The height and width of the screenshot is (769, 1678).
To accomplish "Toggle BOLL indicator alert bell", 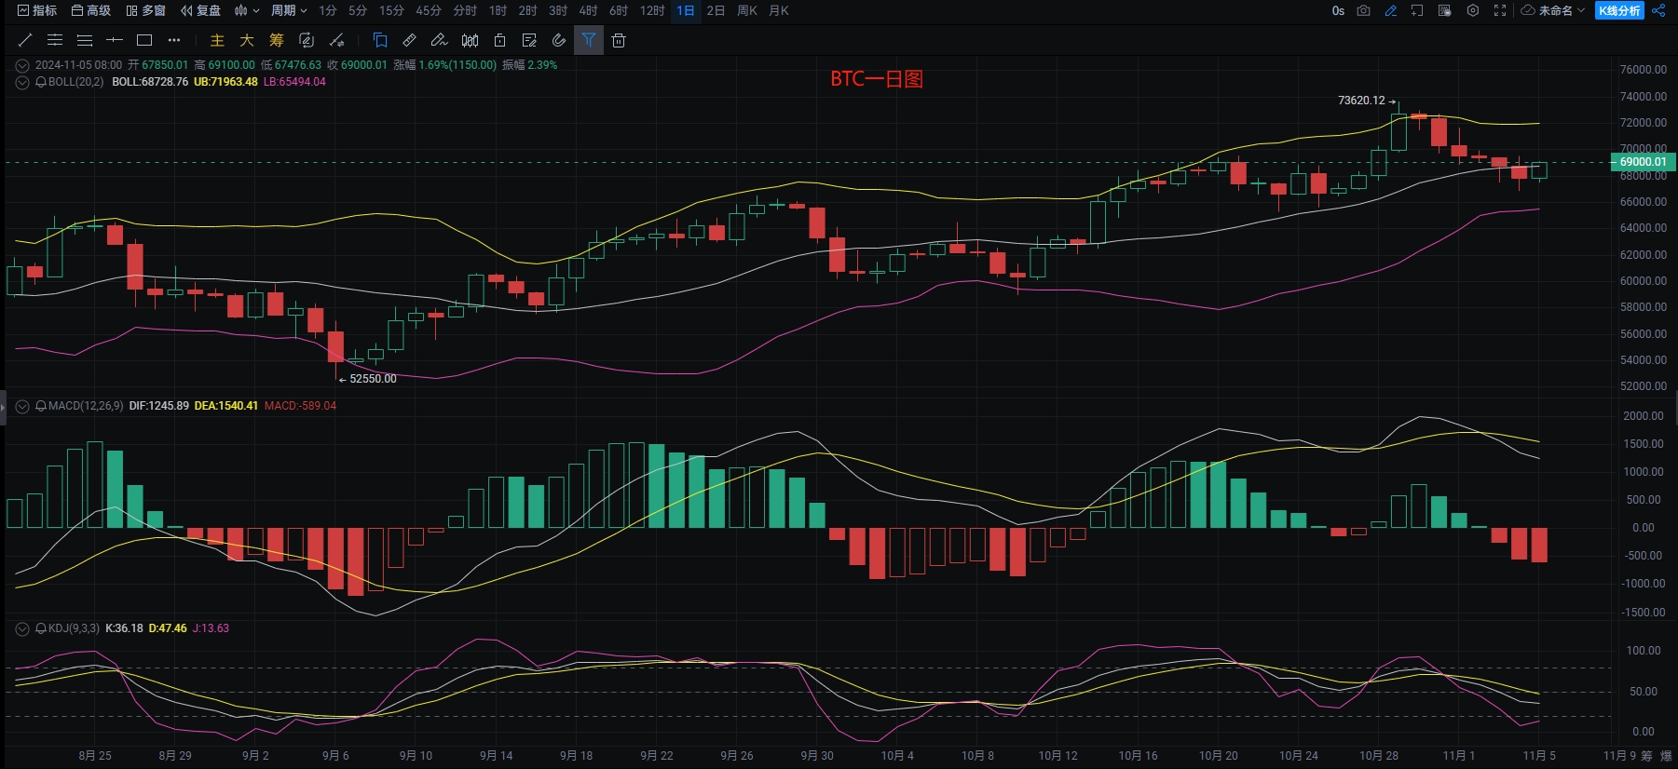I will [x=41, y=82].
